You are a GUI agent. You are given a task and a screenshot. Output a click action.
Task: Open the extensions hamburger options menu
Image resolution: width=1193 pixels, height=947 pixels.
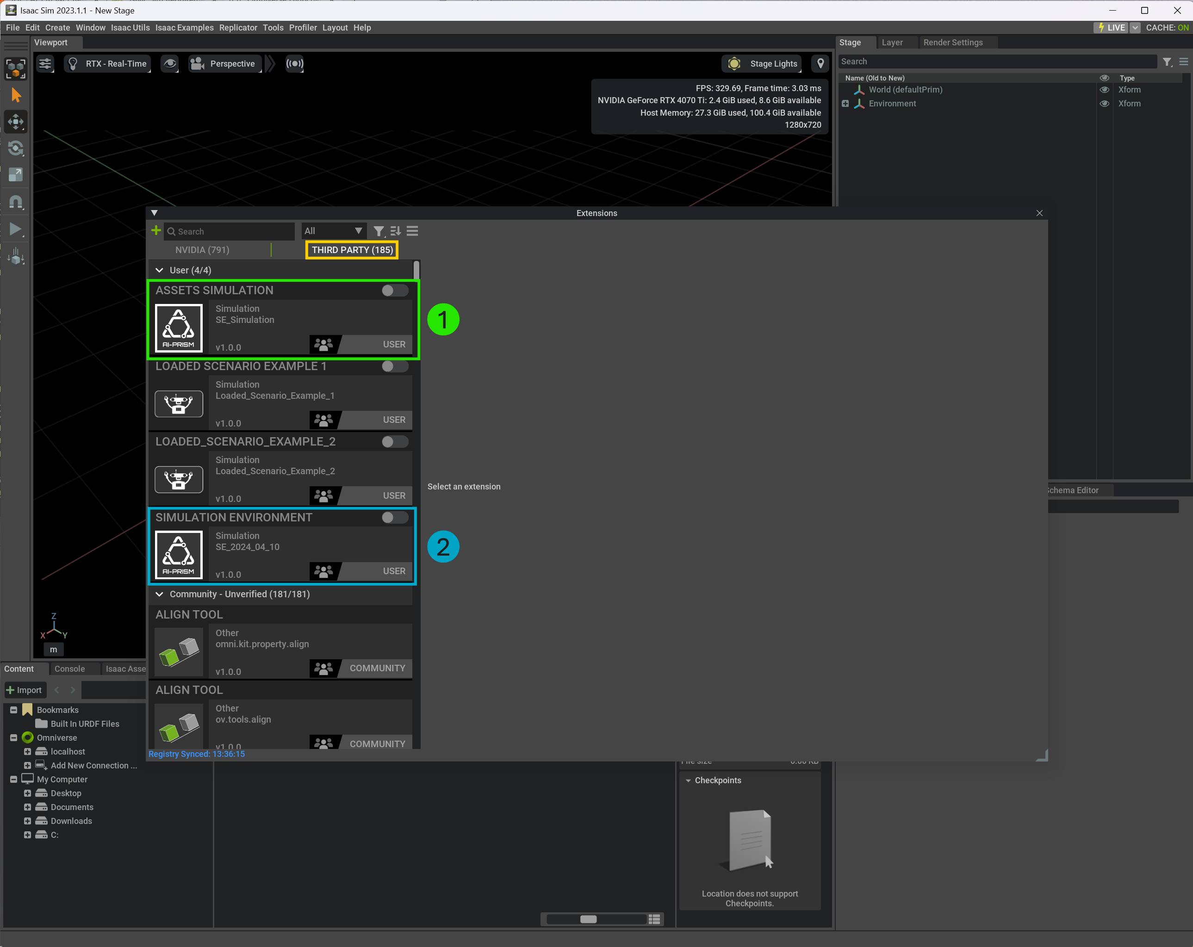tap(412, 231)
